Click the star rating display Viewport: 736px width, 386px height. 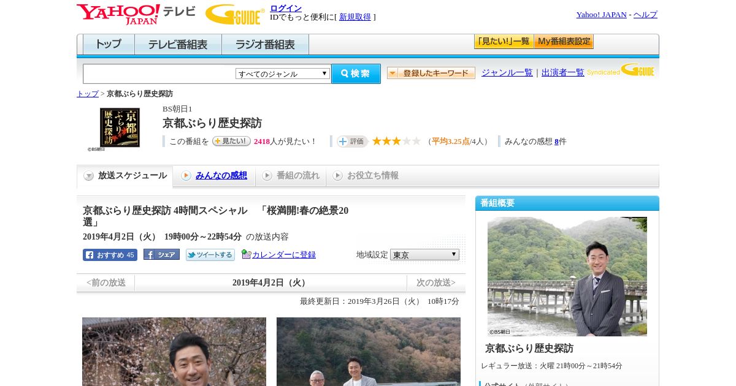[396, 142]
